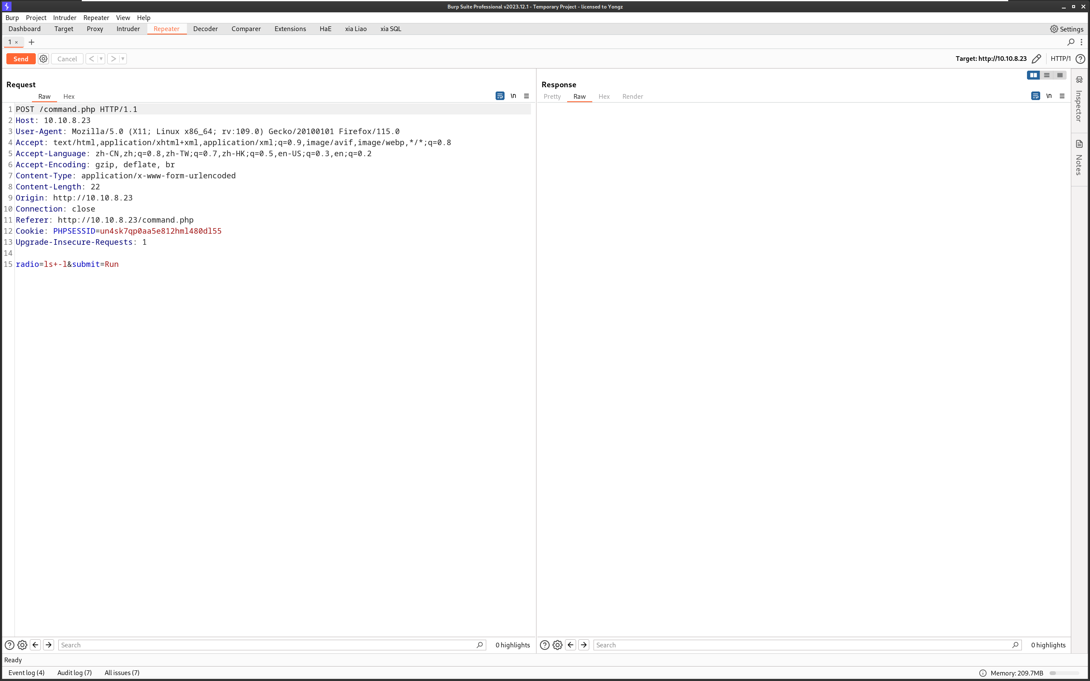The image size is (1090, 681).
Task: Click the orange Send button
Action: pyautogui.click(x=21, y=59)
